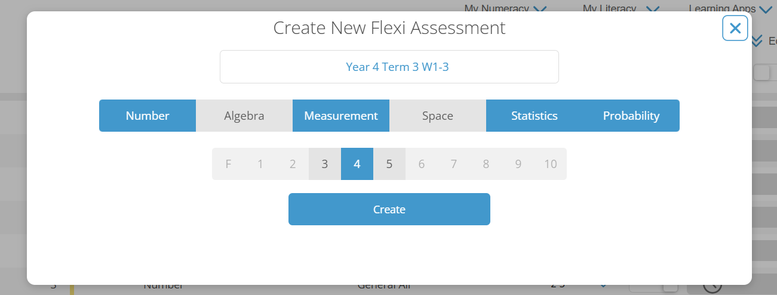Select year level 3
The width and height of the screenshot is (777, 295).
325,164
